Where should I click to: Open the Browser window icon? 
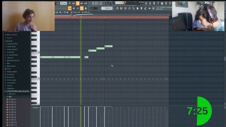(133, 8)
